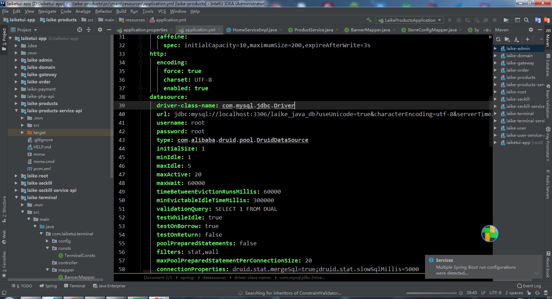
Task: Toggle the Word Book side panel
Action: [x=548, y=265]
